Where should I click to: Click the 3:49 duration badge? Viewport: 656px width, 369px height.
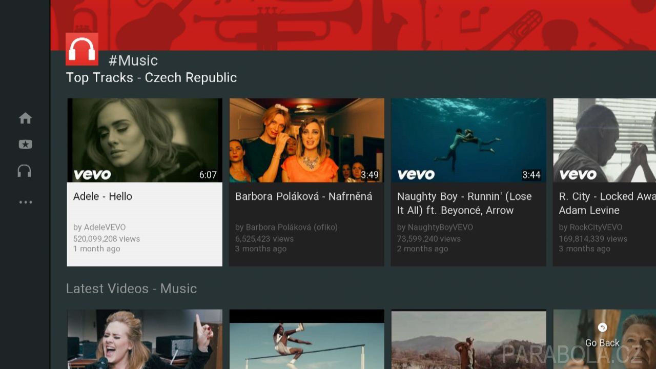click(370, 175)
